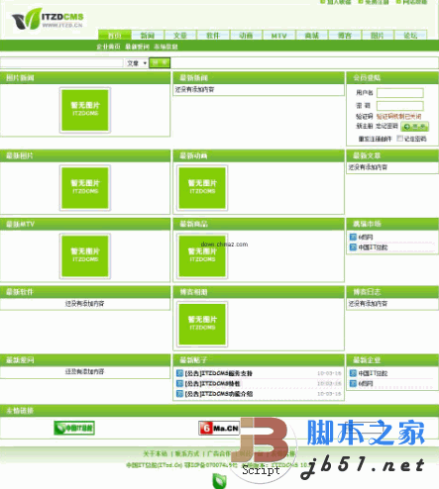Open placeholder image under 图片新闻

(x=85, y=110)
